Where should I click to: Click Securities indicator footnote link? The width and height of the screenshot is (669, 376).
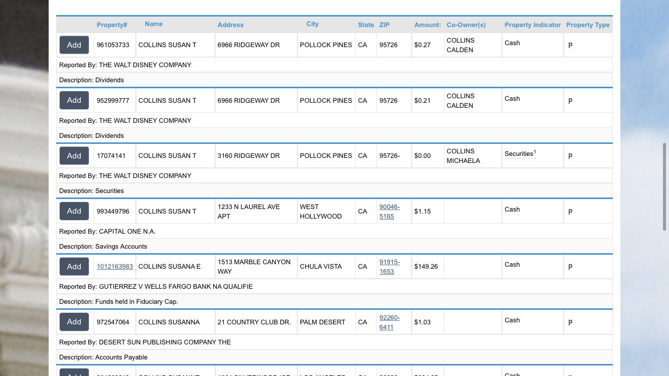pos(520,154)
